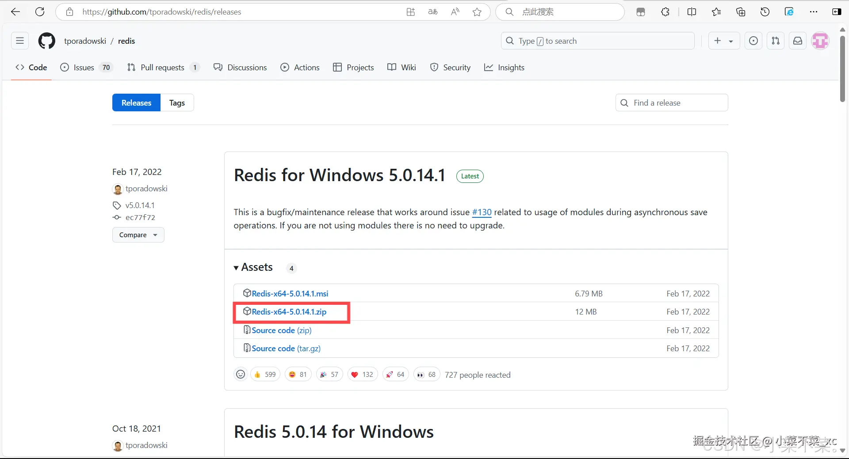Open the browser settings ellipsis menu

click(x=814, y=12)
